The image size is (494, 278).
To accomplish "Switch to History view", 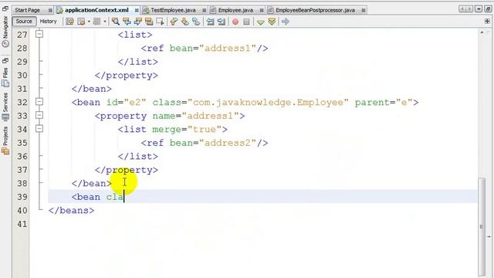I will click(48, 21).
